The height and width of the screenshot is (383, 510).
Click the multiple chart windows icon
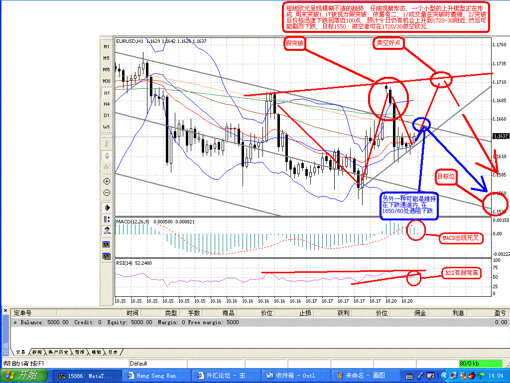point(107,256)
